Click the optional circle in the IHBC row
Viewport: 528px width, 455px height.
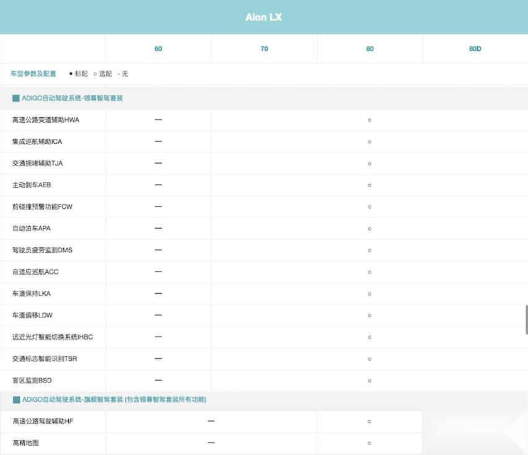click(x=370, y=337)
